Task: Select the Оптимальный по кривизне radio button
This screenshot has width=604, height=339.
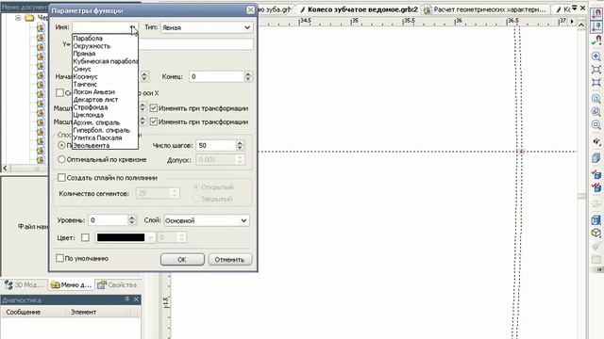Action: pos(61,159)
